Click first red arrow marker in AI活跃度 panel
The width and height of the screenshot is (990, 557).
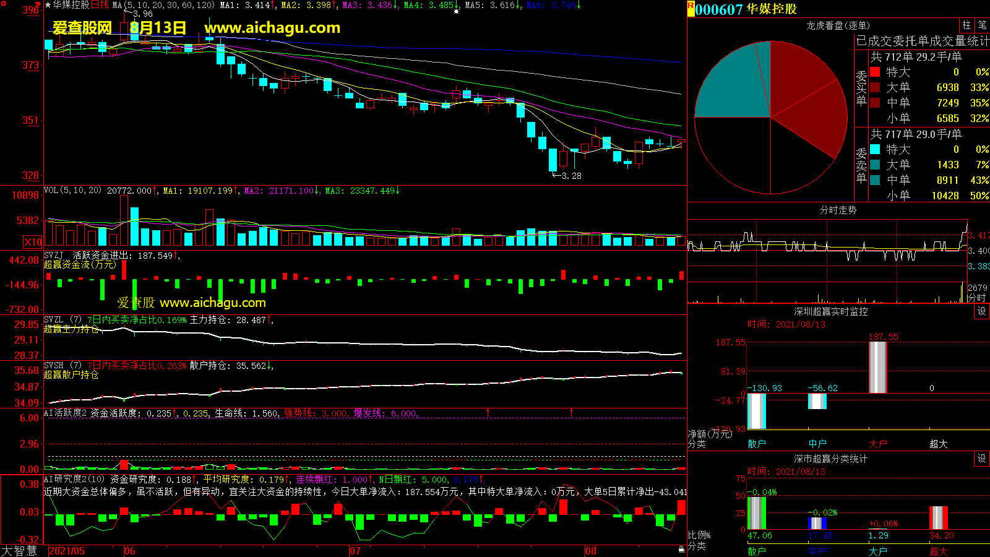[x=488, y=412]
